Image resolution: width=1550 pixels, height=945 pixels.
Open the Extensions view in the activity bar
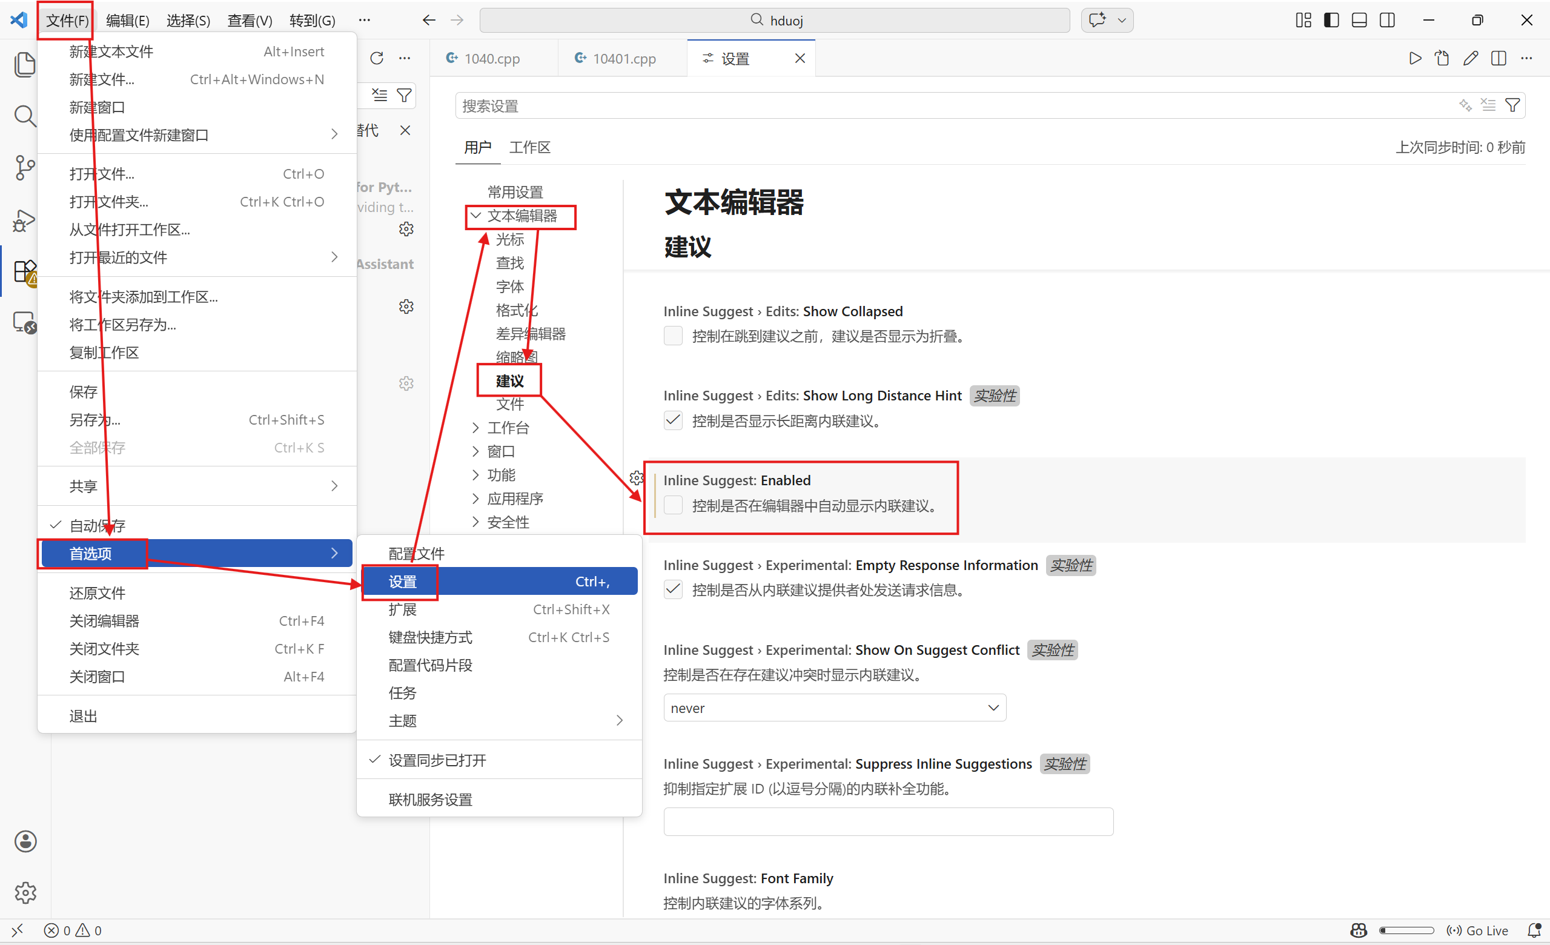(25, 272)
